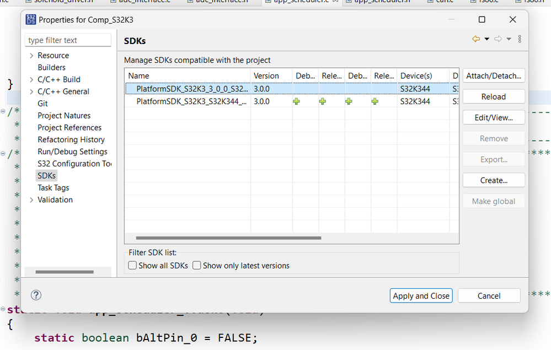
Task: Open S32 Configuration Tools page
Action: click(x=74, y=164)
